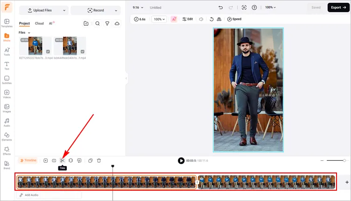Toggle the Timeline view mode
This screenshot has height=201, width=351.
28,160
